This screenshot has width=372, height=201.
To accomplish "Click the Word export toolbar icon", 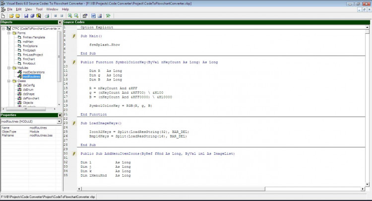I will pos(93,15).
